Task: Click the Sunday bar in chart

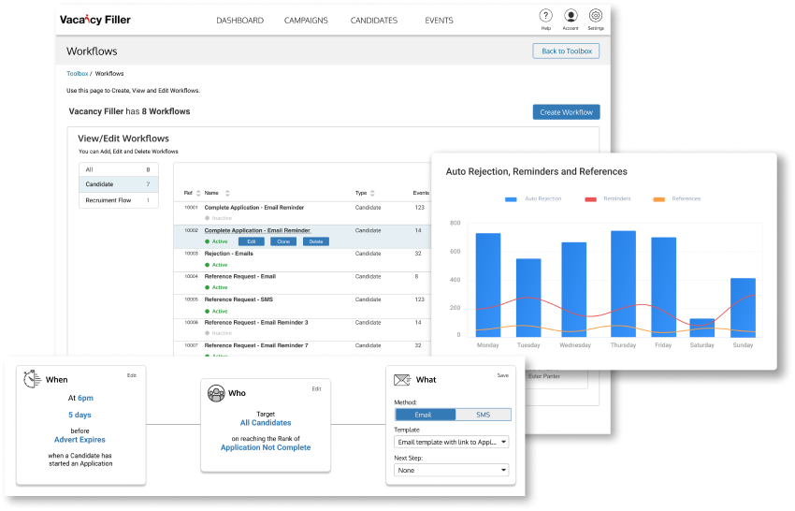Action: tap(743, 308)
